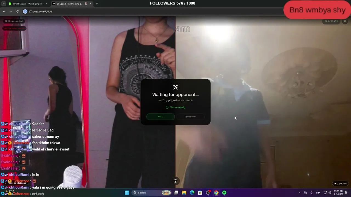Image resolution: width=351 pixels, height=197 pixels.
Task: Open the notifications bell icon
Action: pyautogui.click(x=346, y=193)
